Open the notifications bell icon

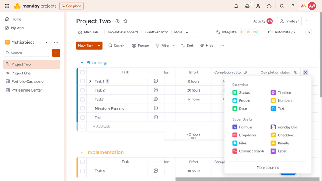click(236, 6)
